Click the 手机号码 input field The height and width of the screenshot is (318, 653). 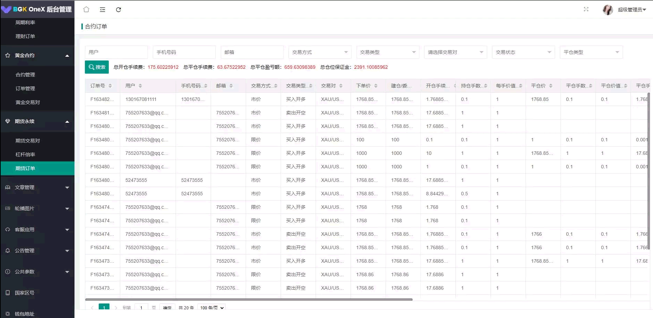tap(184, 52)
